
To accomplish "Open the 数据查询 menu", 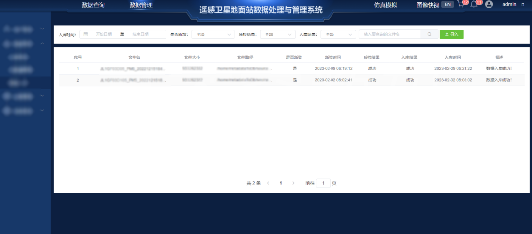I will click(x=93, y=5).
